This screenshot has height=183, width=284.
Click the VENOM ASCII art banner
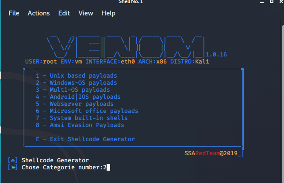(126, 46)
